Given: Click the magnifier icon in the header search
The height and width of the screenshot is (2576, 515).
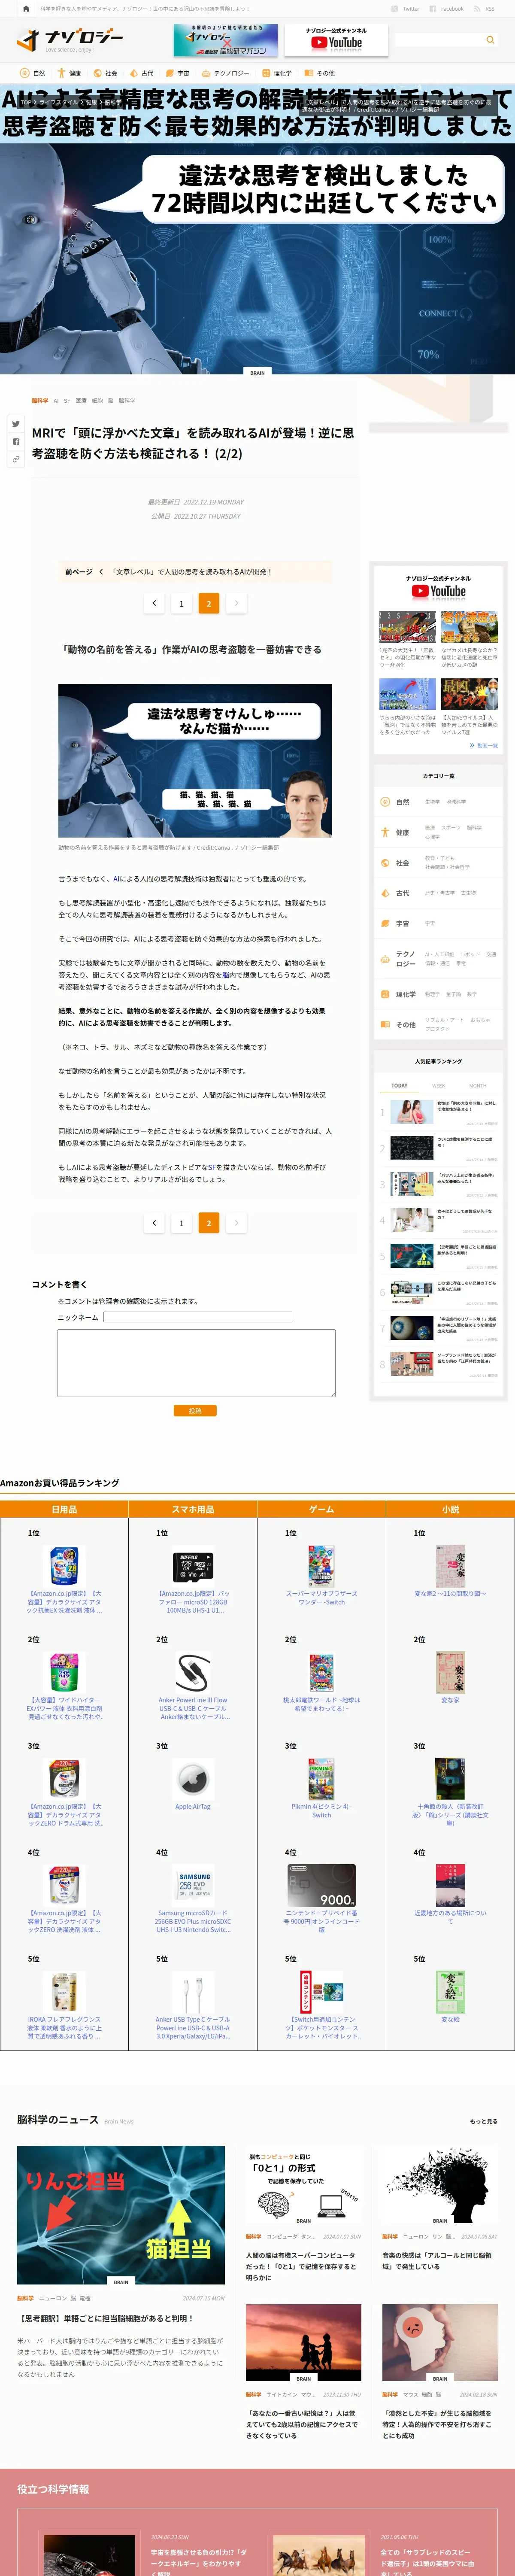Looking at the screenshot, I should [490, 40].
